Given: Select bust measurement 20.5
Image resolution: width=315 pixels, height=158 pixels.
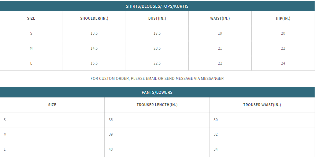Looking at the screenshot, I should pos(157,49).
